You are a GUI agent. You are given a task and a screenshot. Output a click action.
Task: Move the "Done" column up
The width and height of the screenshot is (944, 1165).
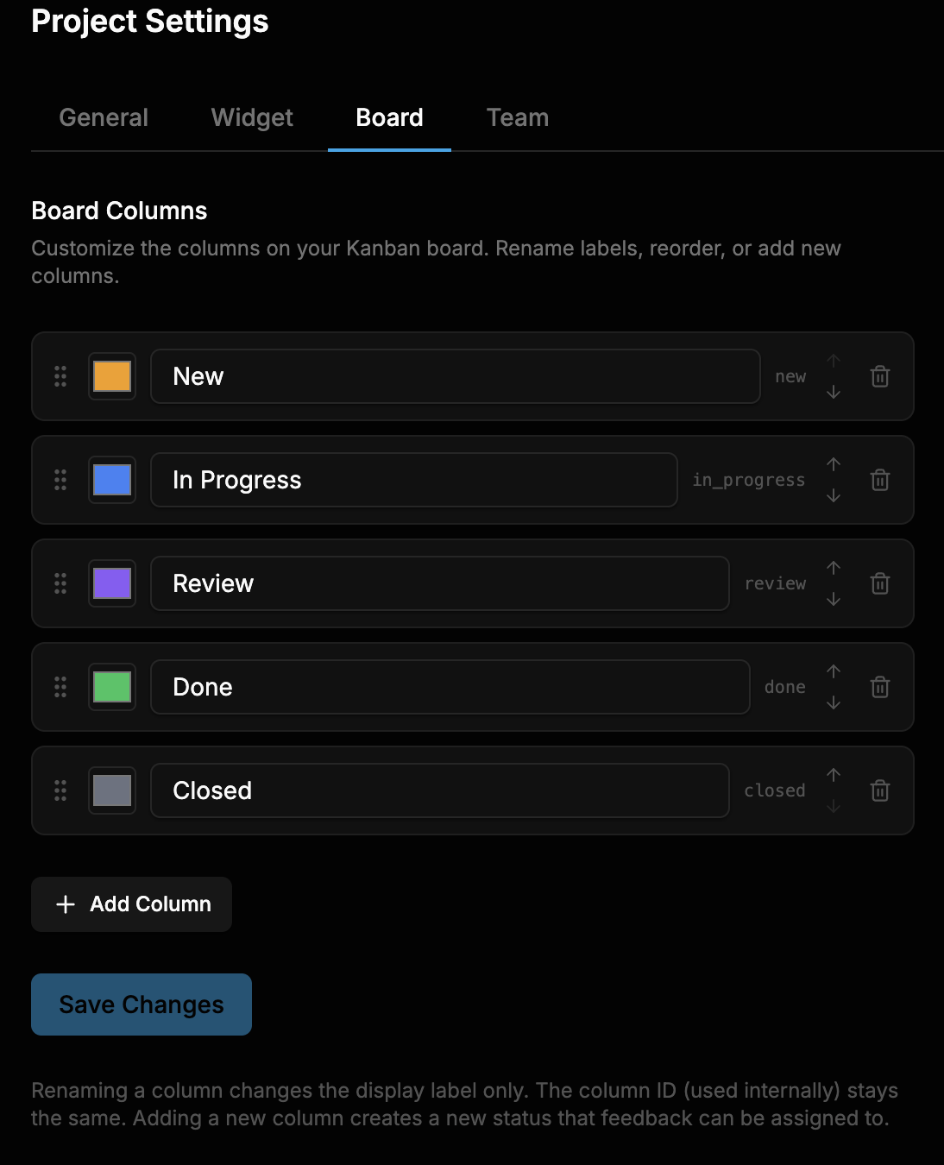pos(834,671)
